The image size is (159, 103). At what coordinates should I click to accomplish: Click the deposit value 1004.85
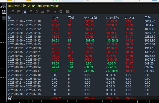click(131, 71)
